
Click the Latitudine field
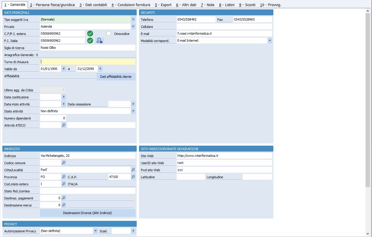(x=191, y=177)
